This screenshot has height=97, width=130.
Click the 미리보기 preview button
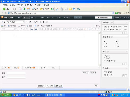41,86
